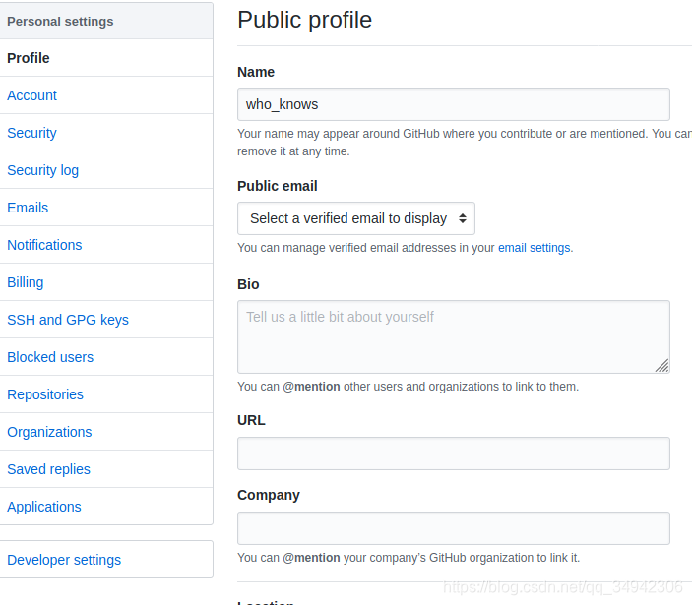Click the Company input field

pyautogui.click(x=454, y=528)
